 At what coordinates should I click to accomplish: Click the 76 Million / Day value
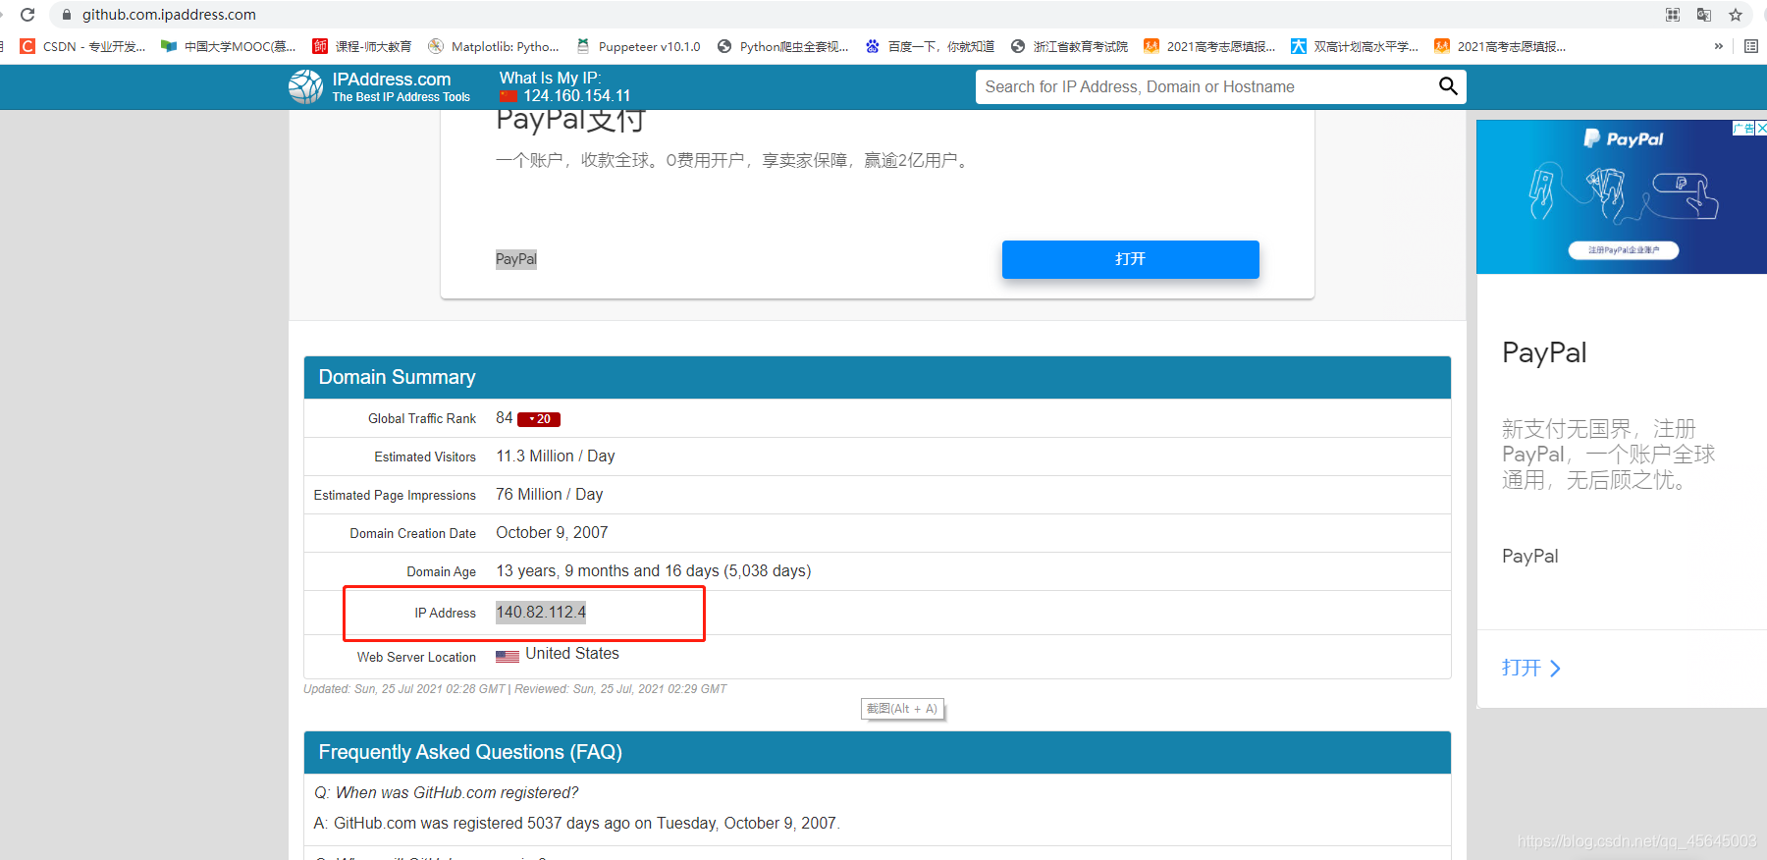point(550,495)
